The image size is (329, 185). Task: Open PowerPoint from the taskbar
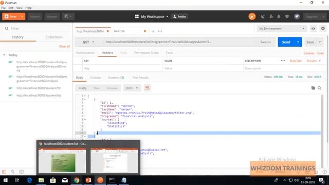coord(88,180)
